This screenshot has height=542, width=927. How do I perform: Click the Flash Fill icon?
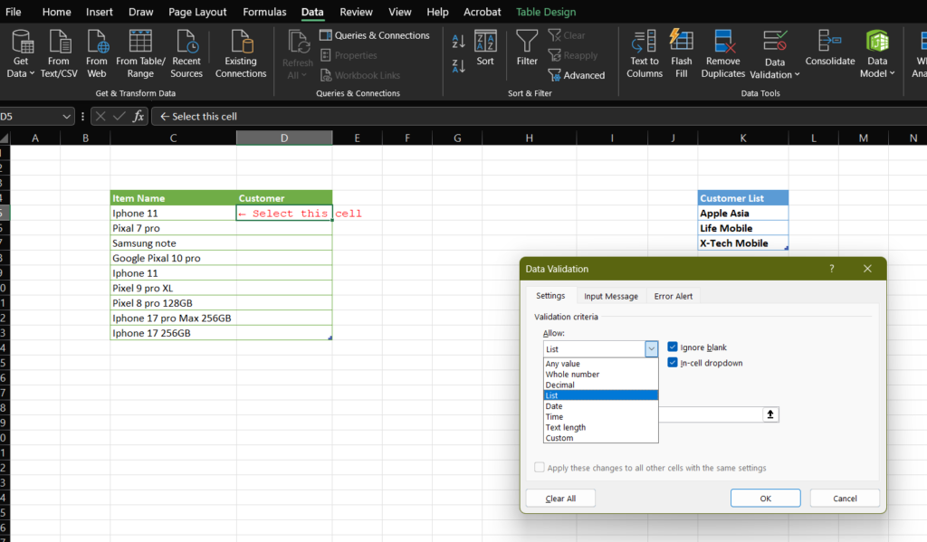[681, 42]
